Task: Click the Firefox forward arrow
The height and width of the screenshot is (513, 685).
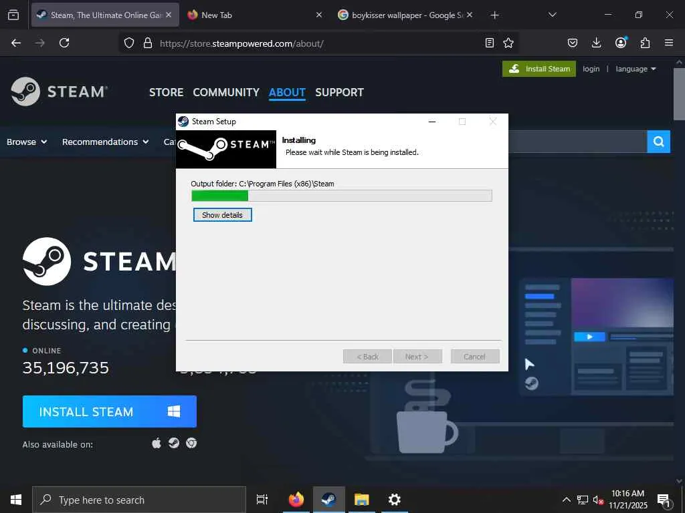Action: click(39, 43)
